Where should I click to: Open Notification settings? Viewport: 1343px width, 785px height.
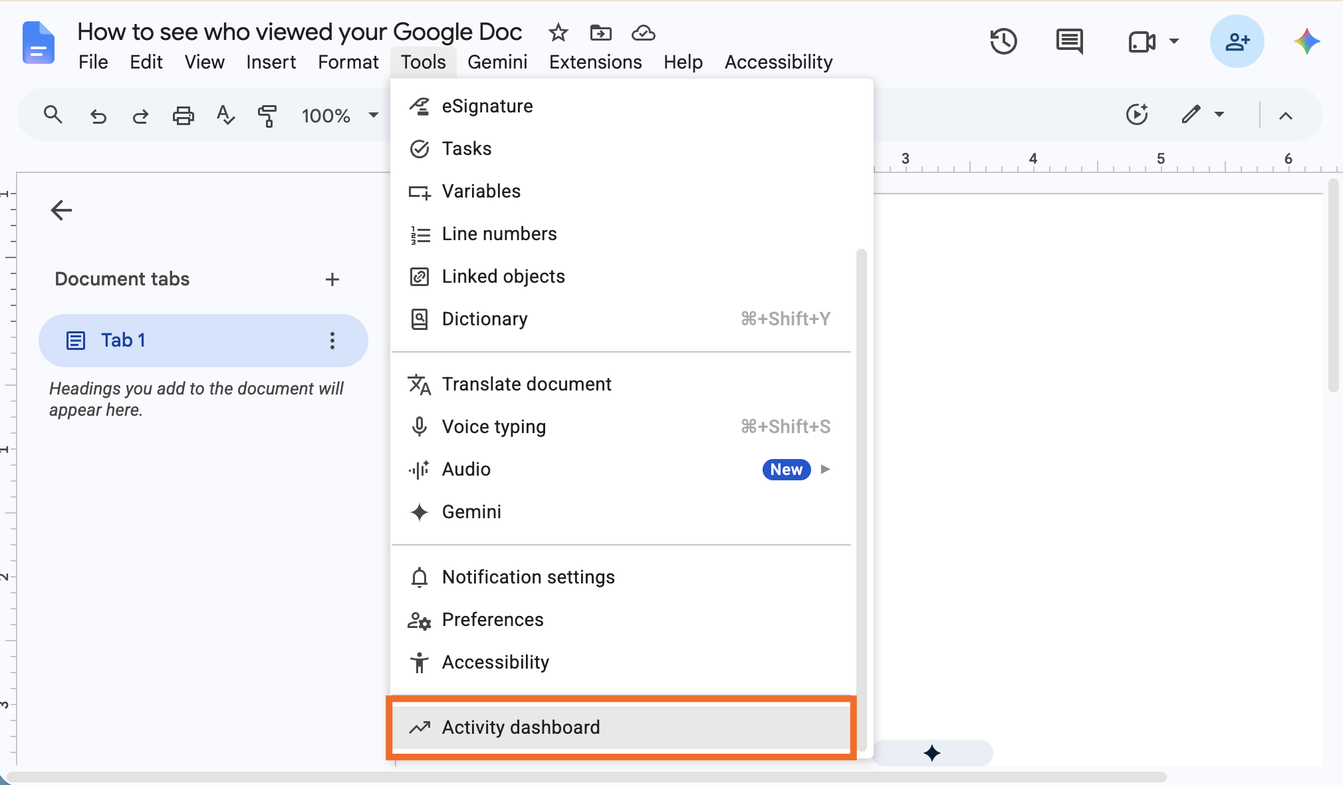(x=621, y=577)
